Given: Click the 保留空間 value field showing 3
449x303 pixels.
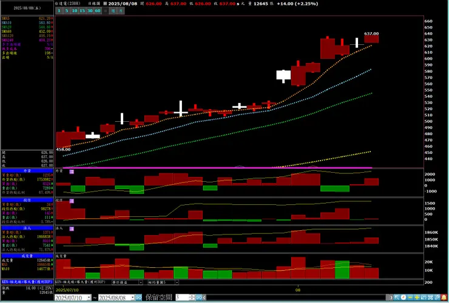Looking at the screenshot, I should [182, 298].
